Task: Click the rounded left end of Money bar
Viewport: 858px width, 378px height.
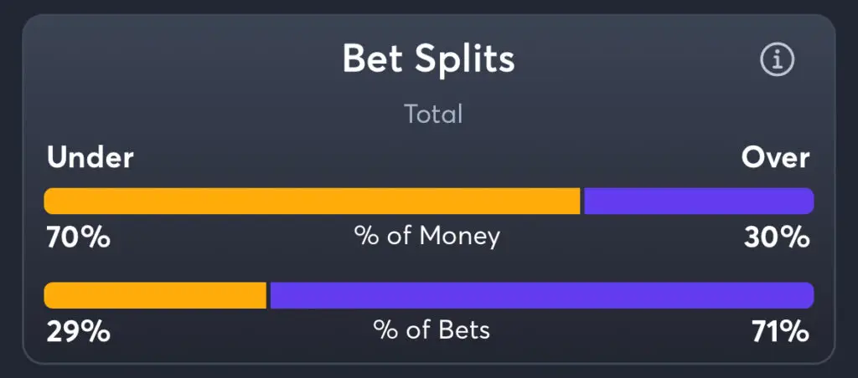Action: click(x=50, y=201)
